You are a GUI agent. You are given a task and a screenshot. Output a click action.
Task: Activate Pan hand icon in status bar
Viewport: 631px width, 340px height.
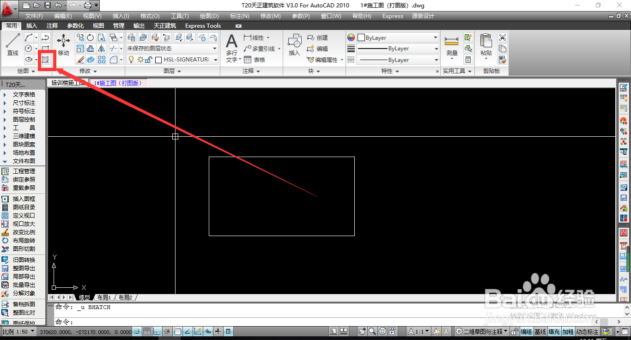(x=362, y=331)
